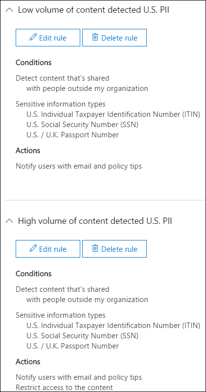
Task: Click 'Sensitive information types' in Low volume rule
Action: [61, 104]
